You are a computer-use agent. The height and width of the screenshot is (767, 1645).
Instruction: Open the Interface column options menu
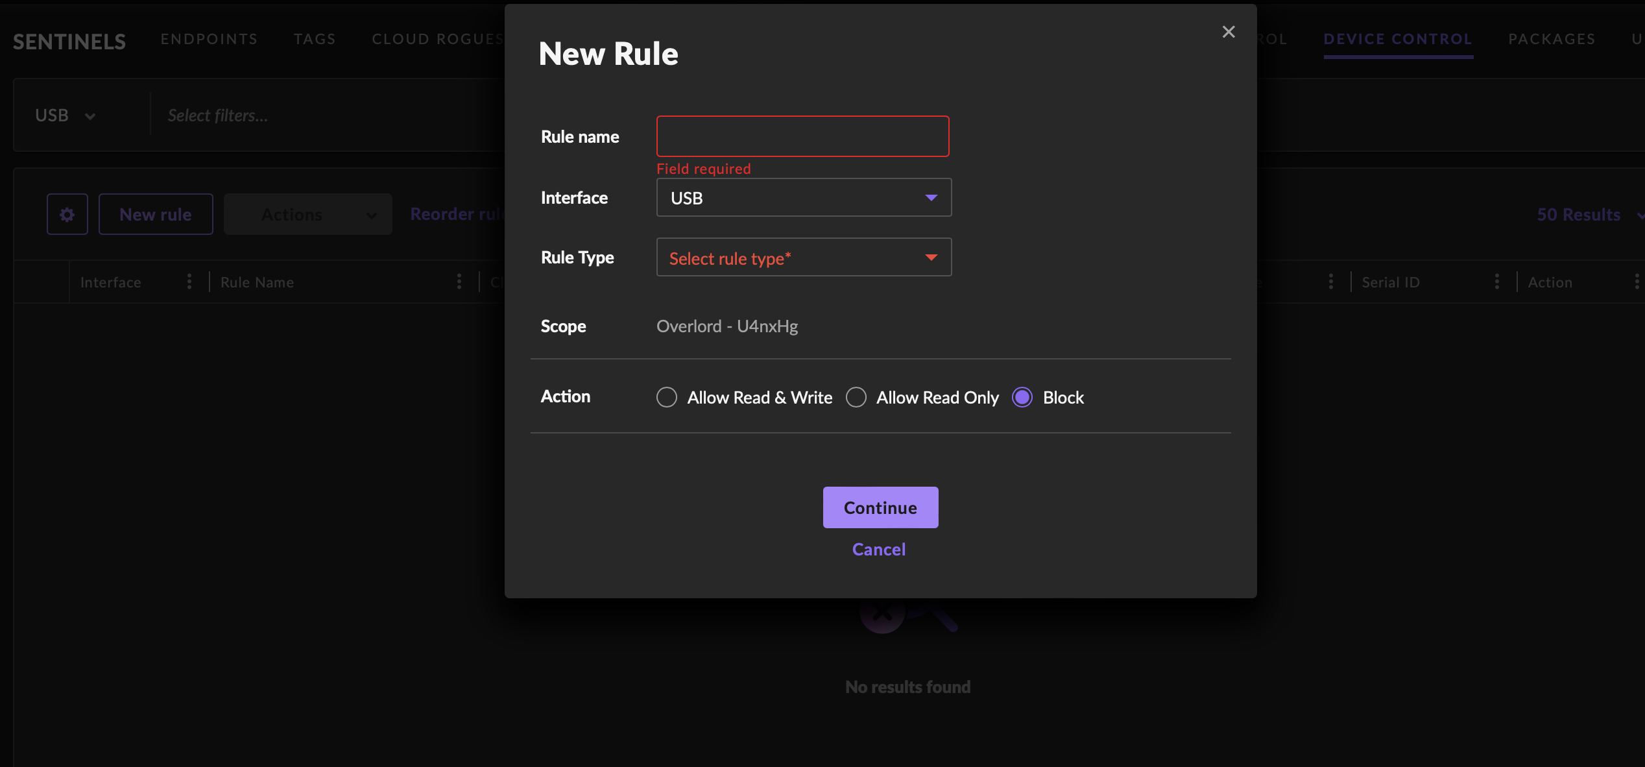tap(189, 282)
